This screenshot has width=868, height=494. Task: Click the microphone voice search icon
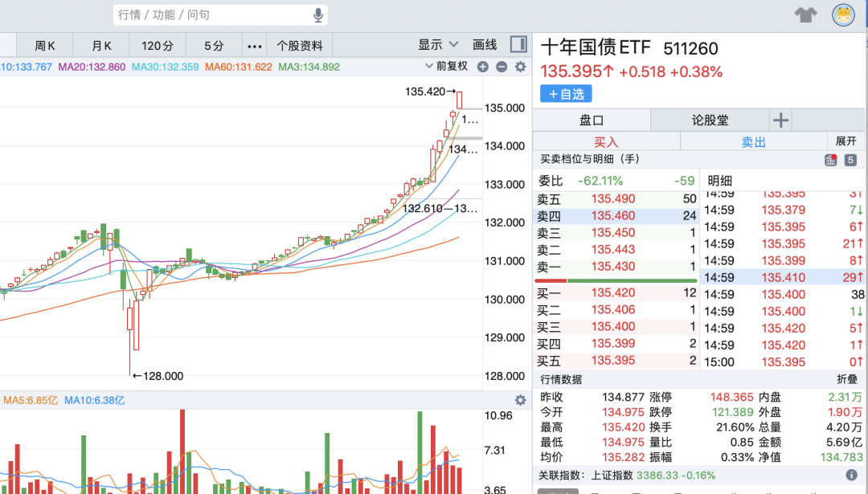point(317,15)
